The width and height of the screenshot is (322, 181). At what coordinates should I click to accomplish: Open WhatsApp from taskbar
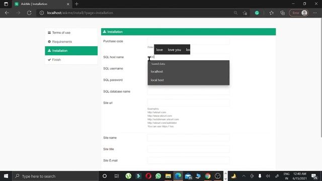[158, 176]
